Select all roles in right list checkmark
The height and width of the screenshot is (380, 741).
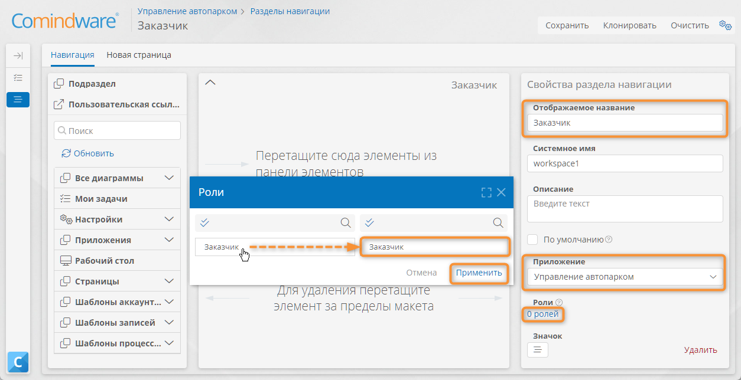click(x=369, y=222)
